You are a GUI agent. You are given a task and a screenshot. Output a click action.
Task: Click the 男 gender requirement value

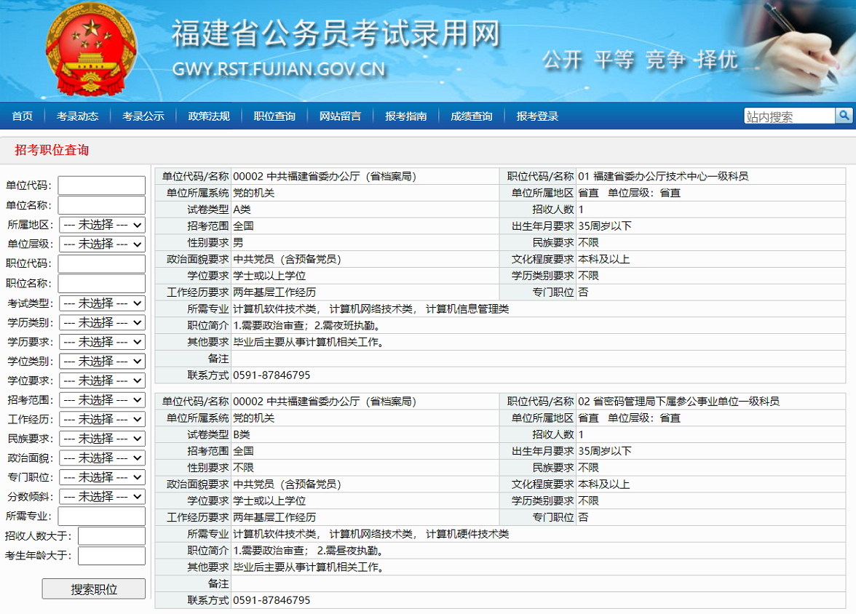[x=238, y=242]
